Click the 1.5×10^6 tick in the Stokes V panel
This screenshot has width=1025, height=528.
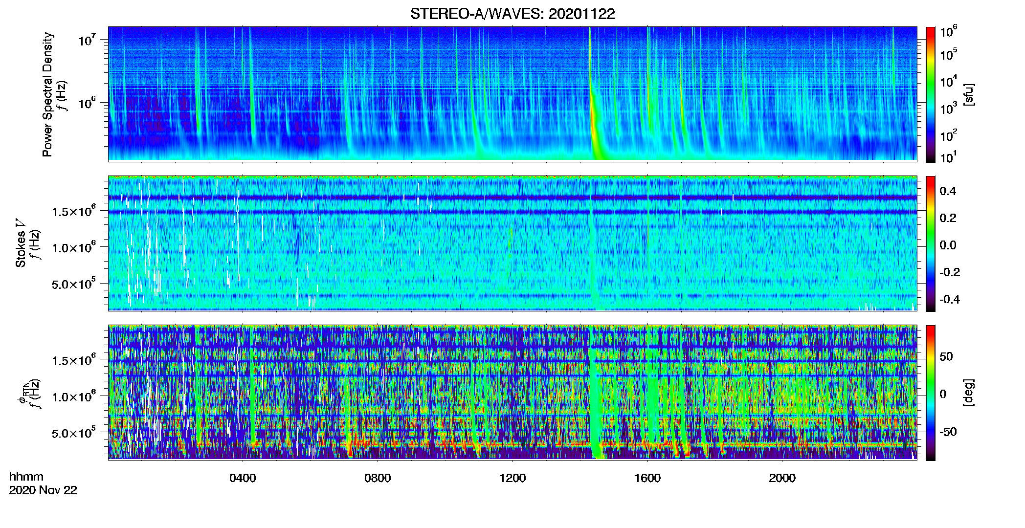pyautogui.click(x=73, y=211)
